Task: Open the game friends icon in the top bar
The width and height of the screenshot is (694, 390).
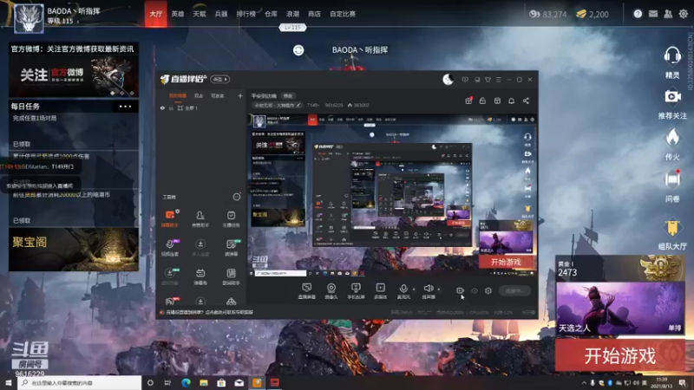Action: click(668, 14)
